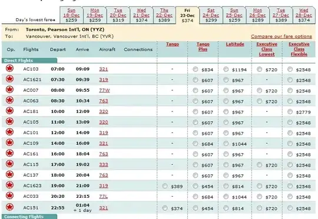Click the airline logo for flight AC151
Viewport: 318px width, 219px height.
click(9, 207)
